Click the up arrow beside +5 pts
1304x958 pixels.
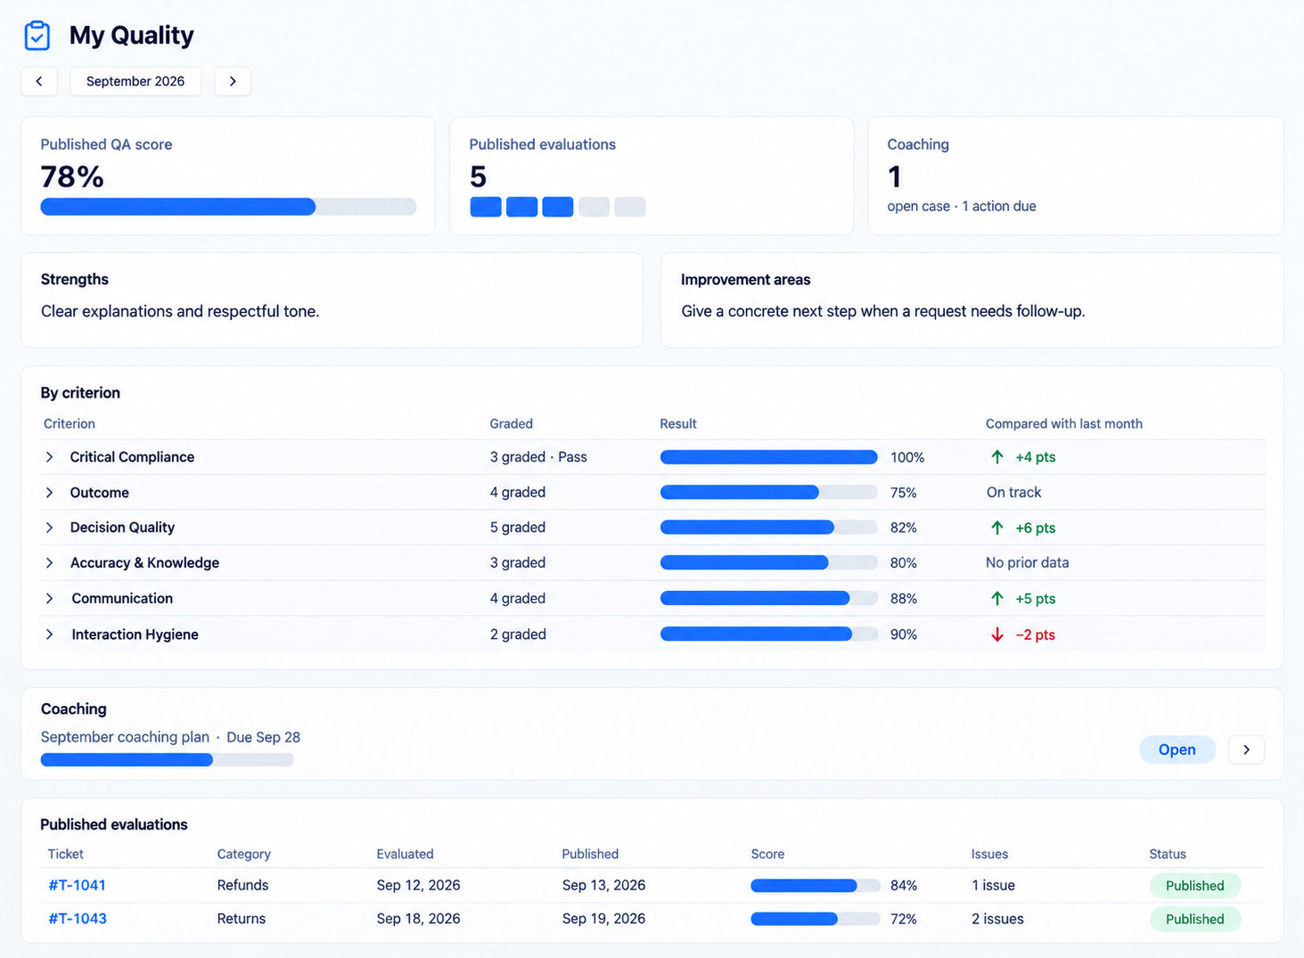(x=997, y=599)
